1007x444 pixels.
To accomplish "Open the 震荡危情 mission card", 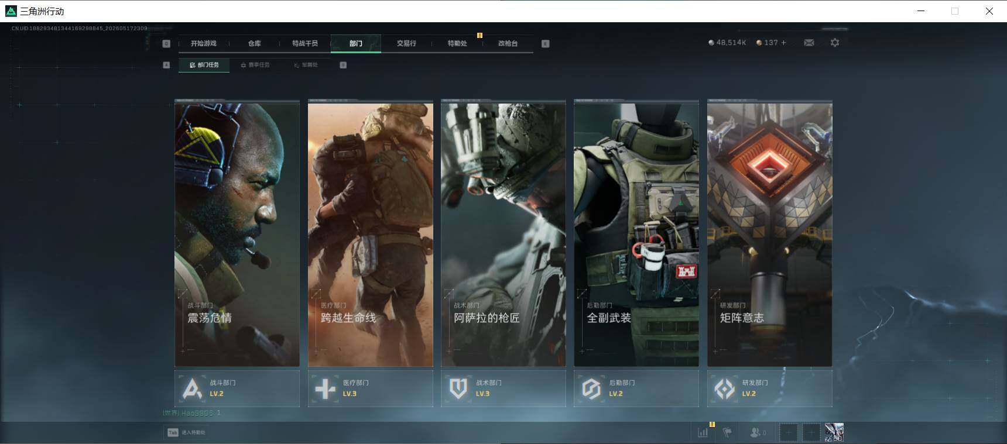I will 237,234.
